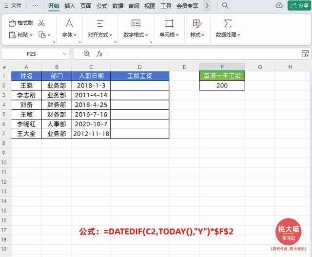Switch to the 开始 tab
Viewport: 312px width, 257px height.
click(54, 6)
